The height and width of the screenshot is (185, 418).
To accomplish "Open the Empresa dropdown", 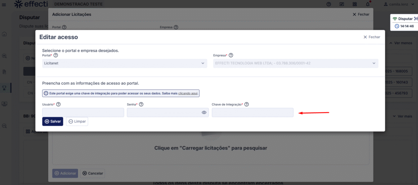I will (296, 63).
